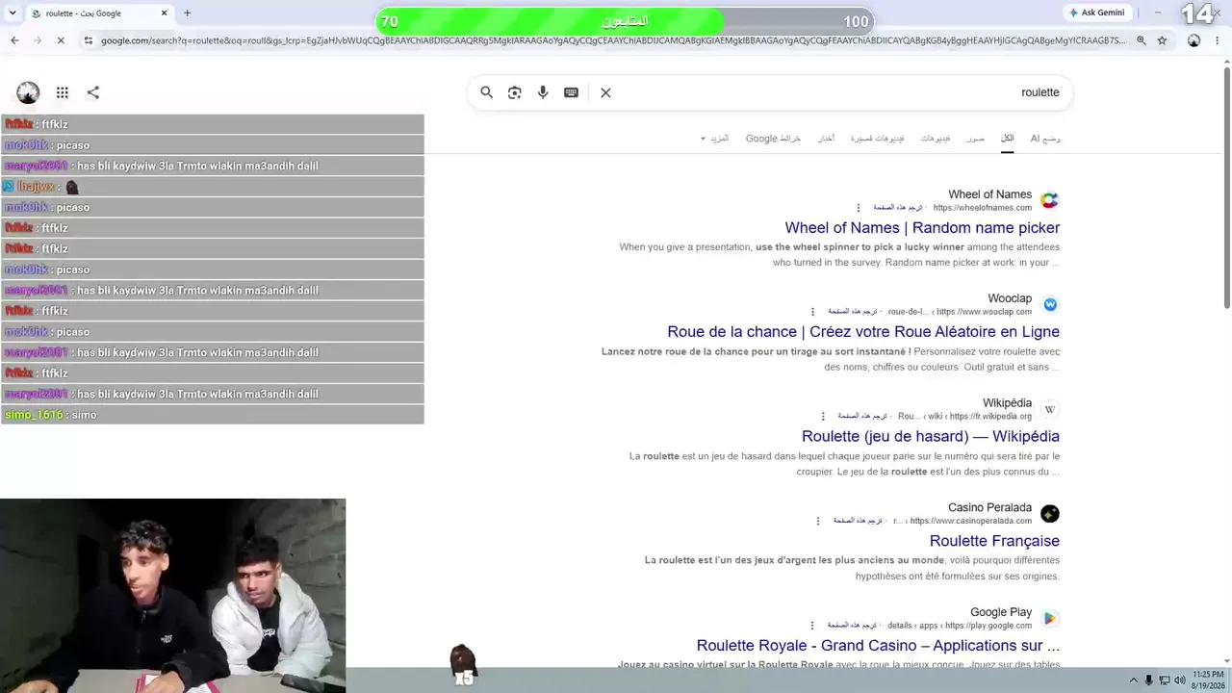Search by image with Google Lens
Image resolution: width=1232 pixels, height=693 pixels.
coord(515,92)
